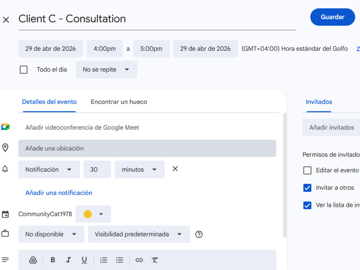Viewport: 360px width, 270px height.
Task: Click the notification bell icon
Action: pos(5,169)
